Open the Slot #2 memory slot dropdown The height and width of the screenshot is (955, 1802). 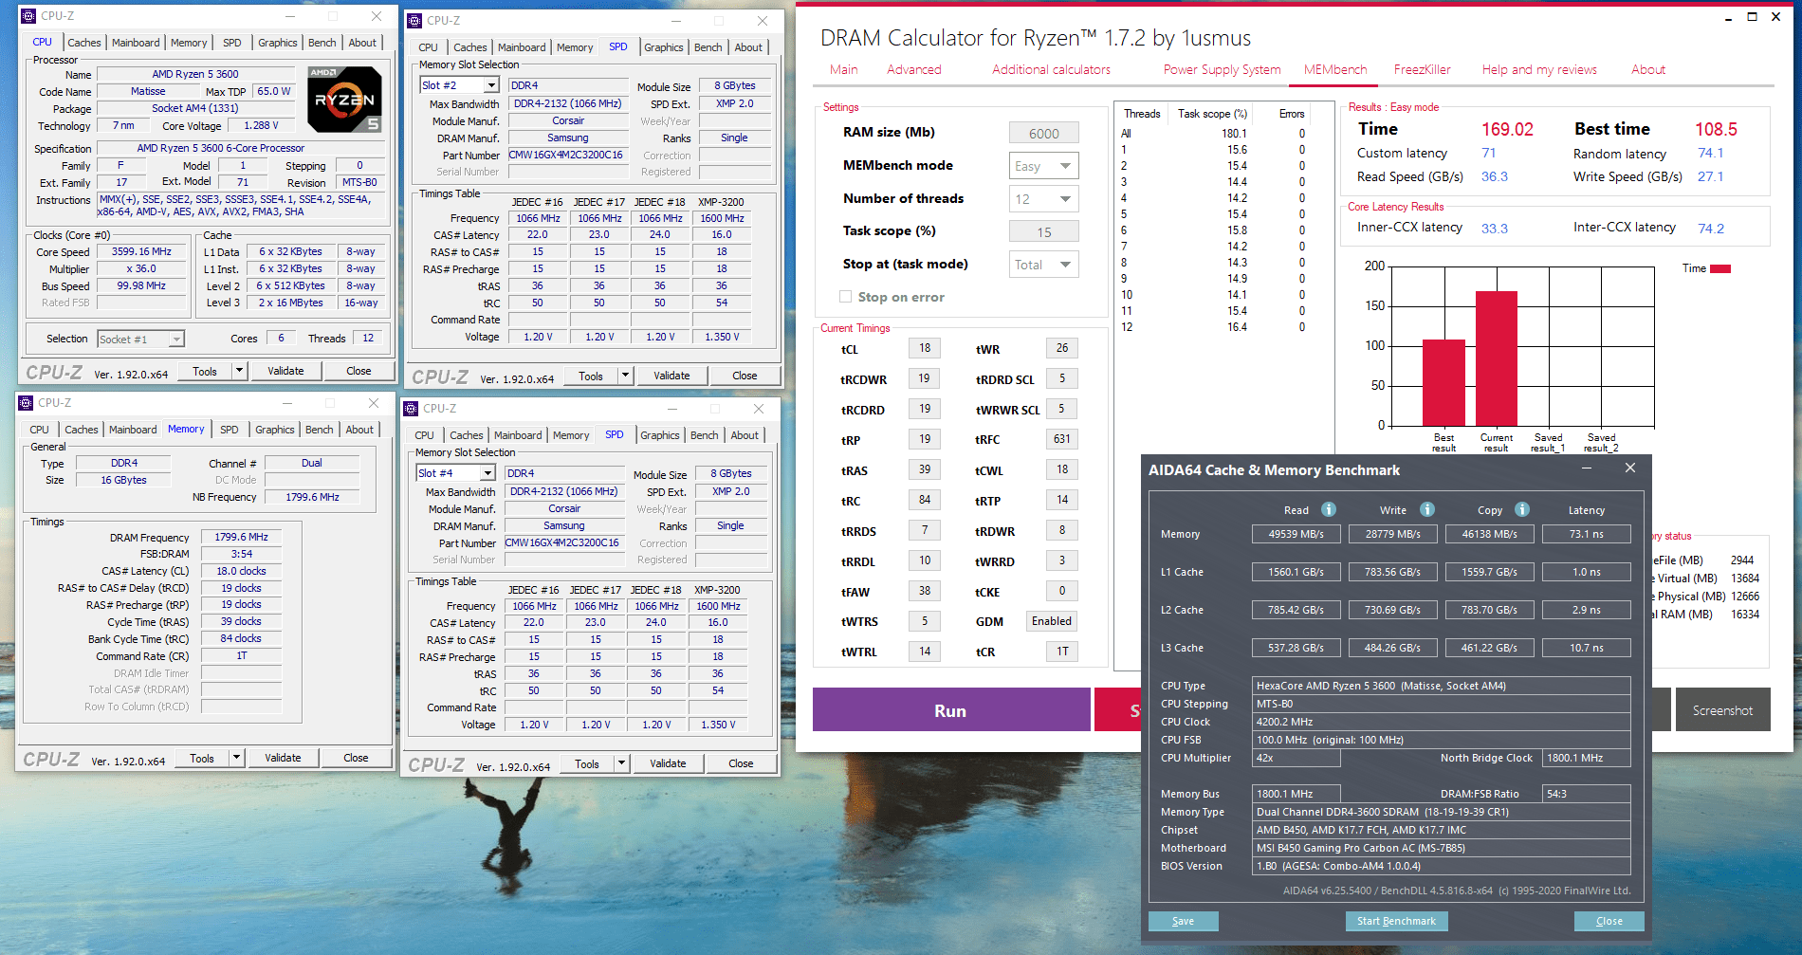tap(459, 85)
